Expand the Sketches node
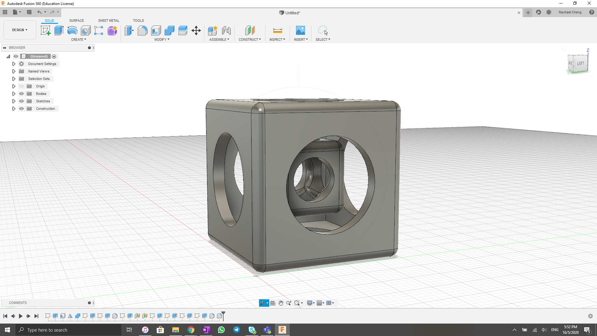The width and height of the screenshot is (597, 336). coord(14,101)
